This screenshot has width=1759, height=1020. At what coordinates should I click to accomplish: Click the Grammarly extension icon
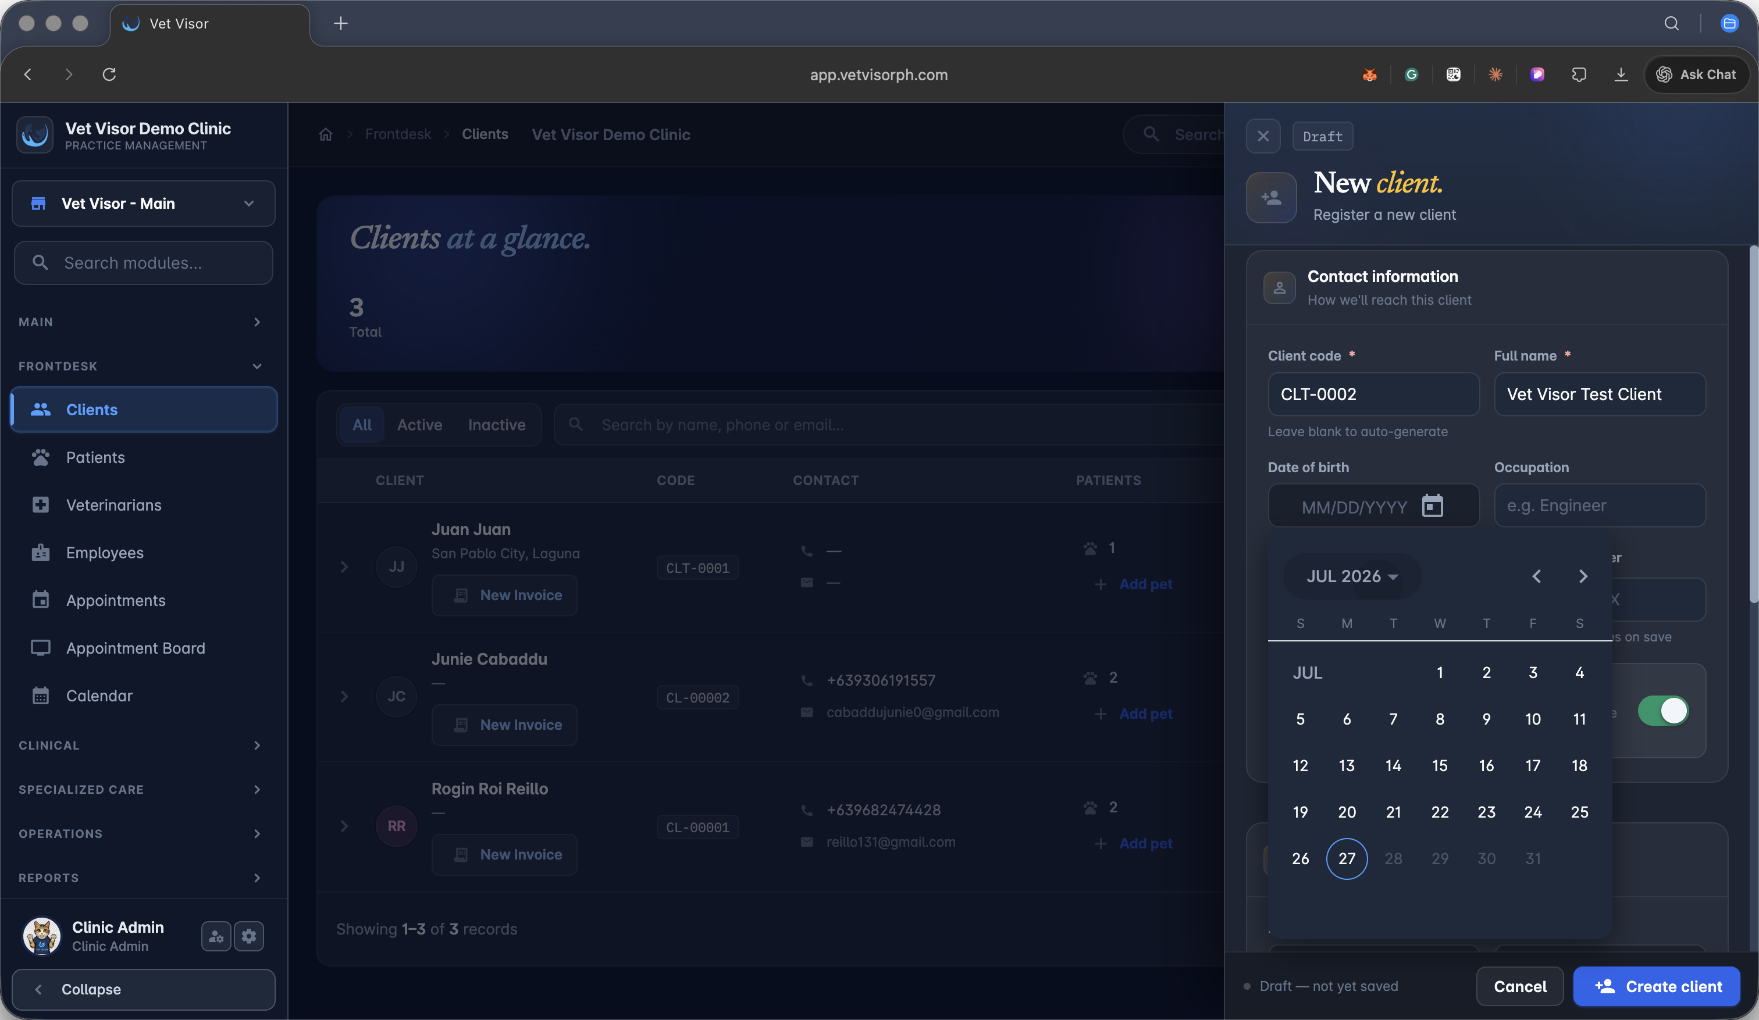pos(1411,74)
